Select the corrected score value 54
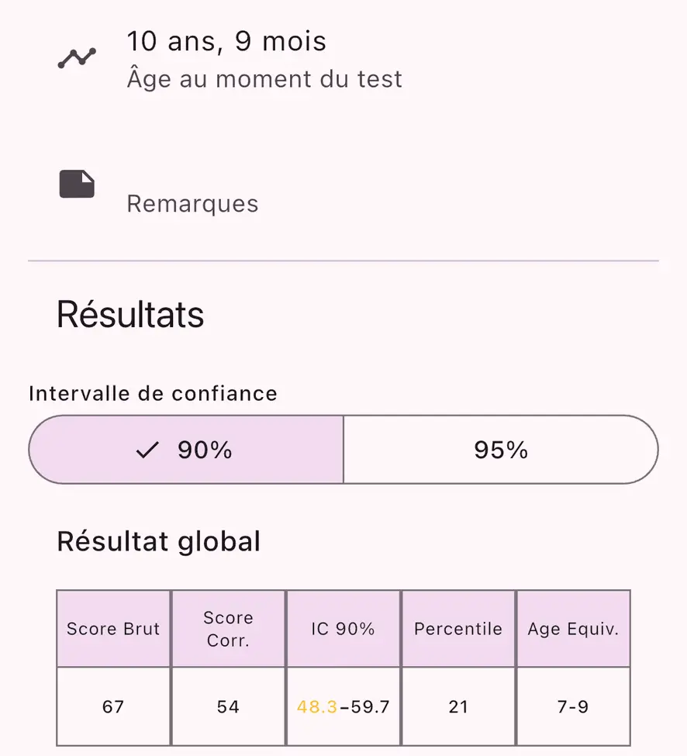The width and height of the screenshot is (687, 756). coord(228,707)
